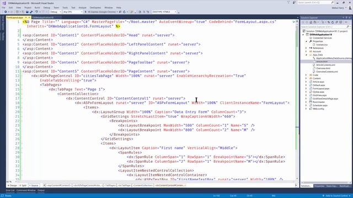Viewport: 353px width, 198px height.
Task: Switch to Source view
Action: [x=34, y=185]
